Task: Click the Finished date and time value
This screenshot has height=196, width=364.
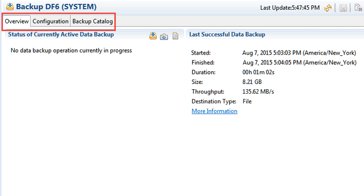Action: [x=299, y=62]
